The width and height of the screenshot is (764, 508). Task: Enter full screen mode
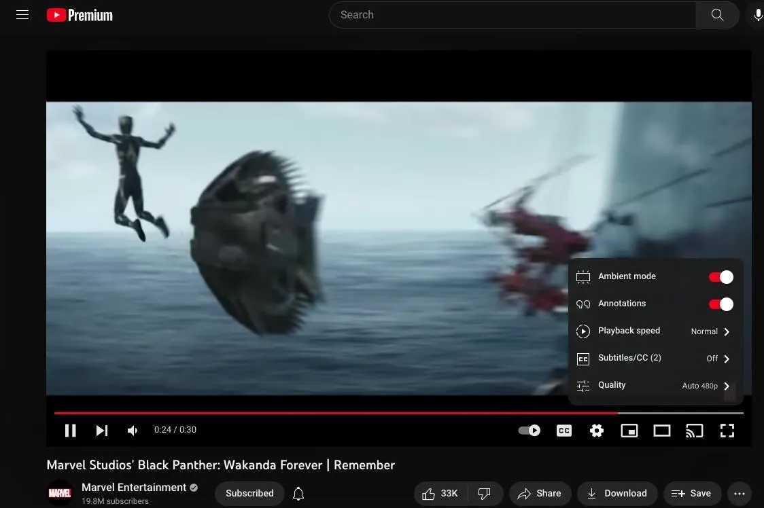[727, 431]
